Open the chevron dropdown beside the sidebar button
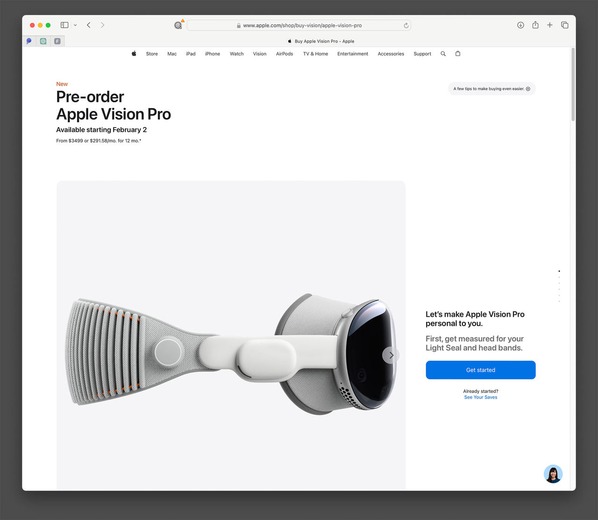This screenshot has width=598, height=520. pyautogui.click(x=75, y=25)
